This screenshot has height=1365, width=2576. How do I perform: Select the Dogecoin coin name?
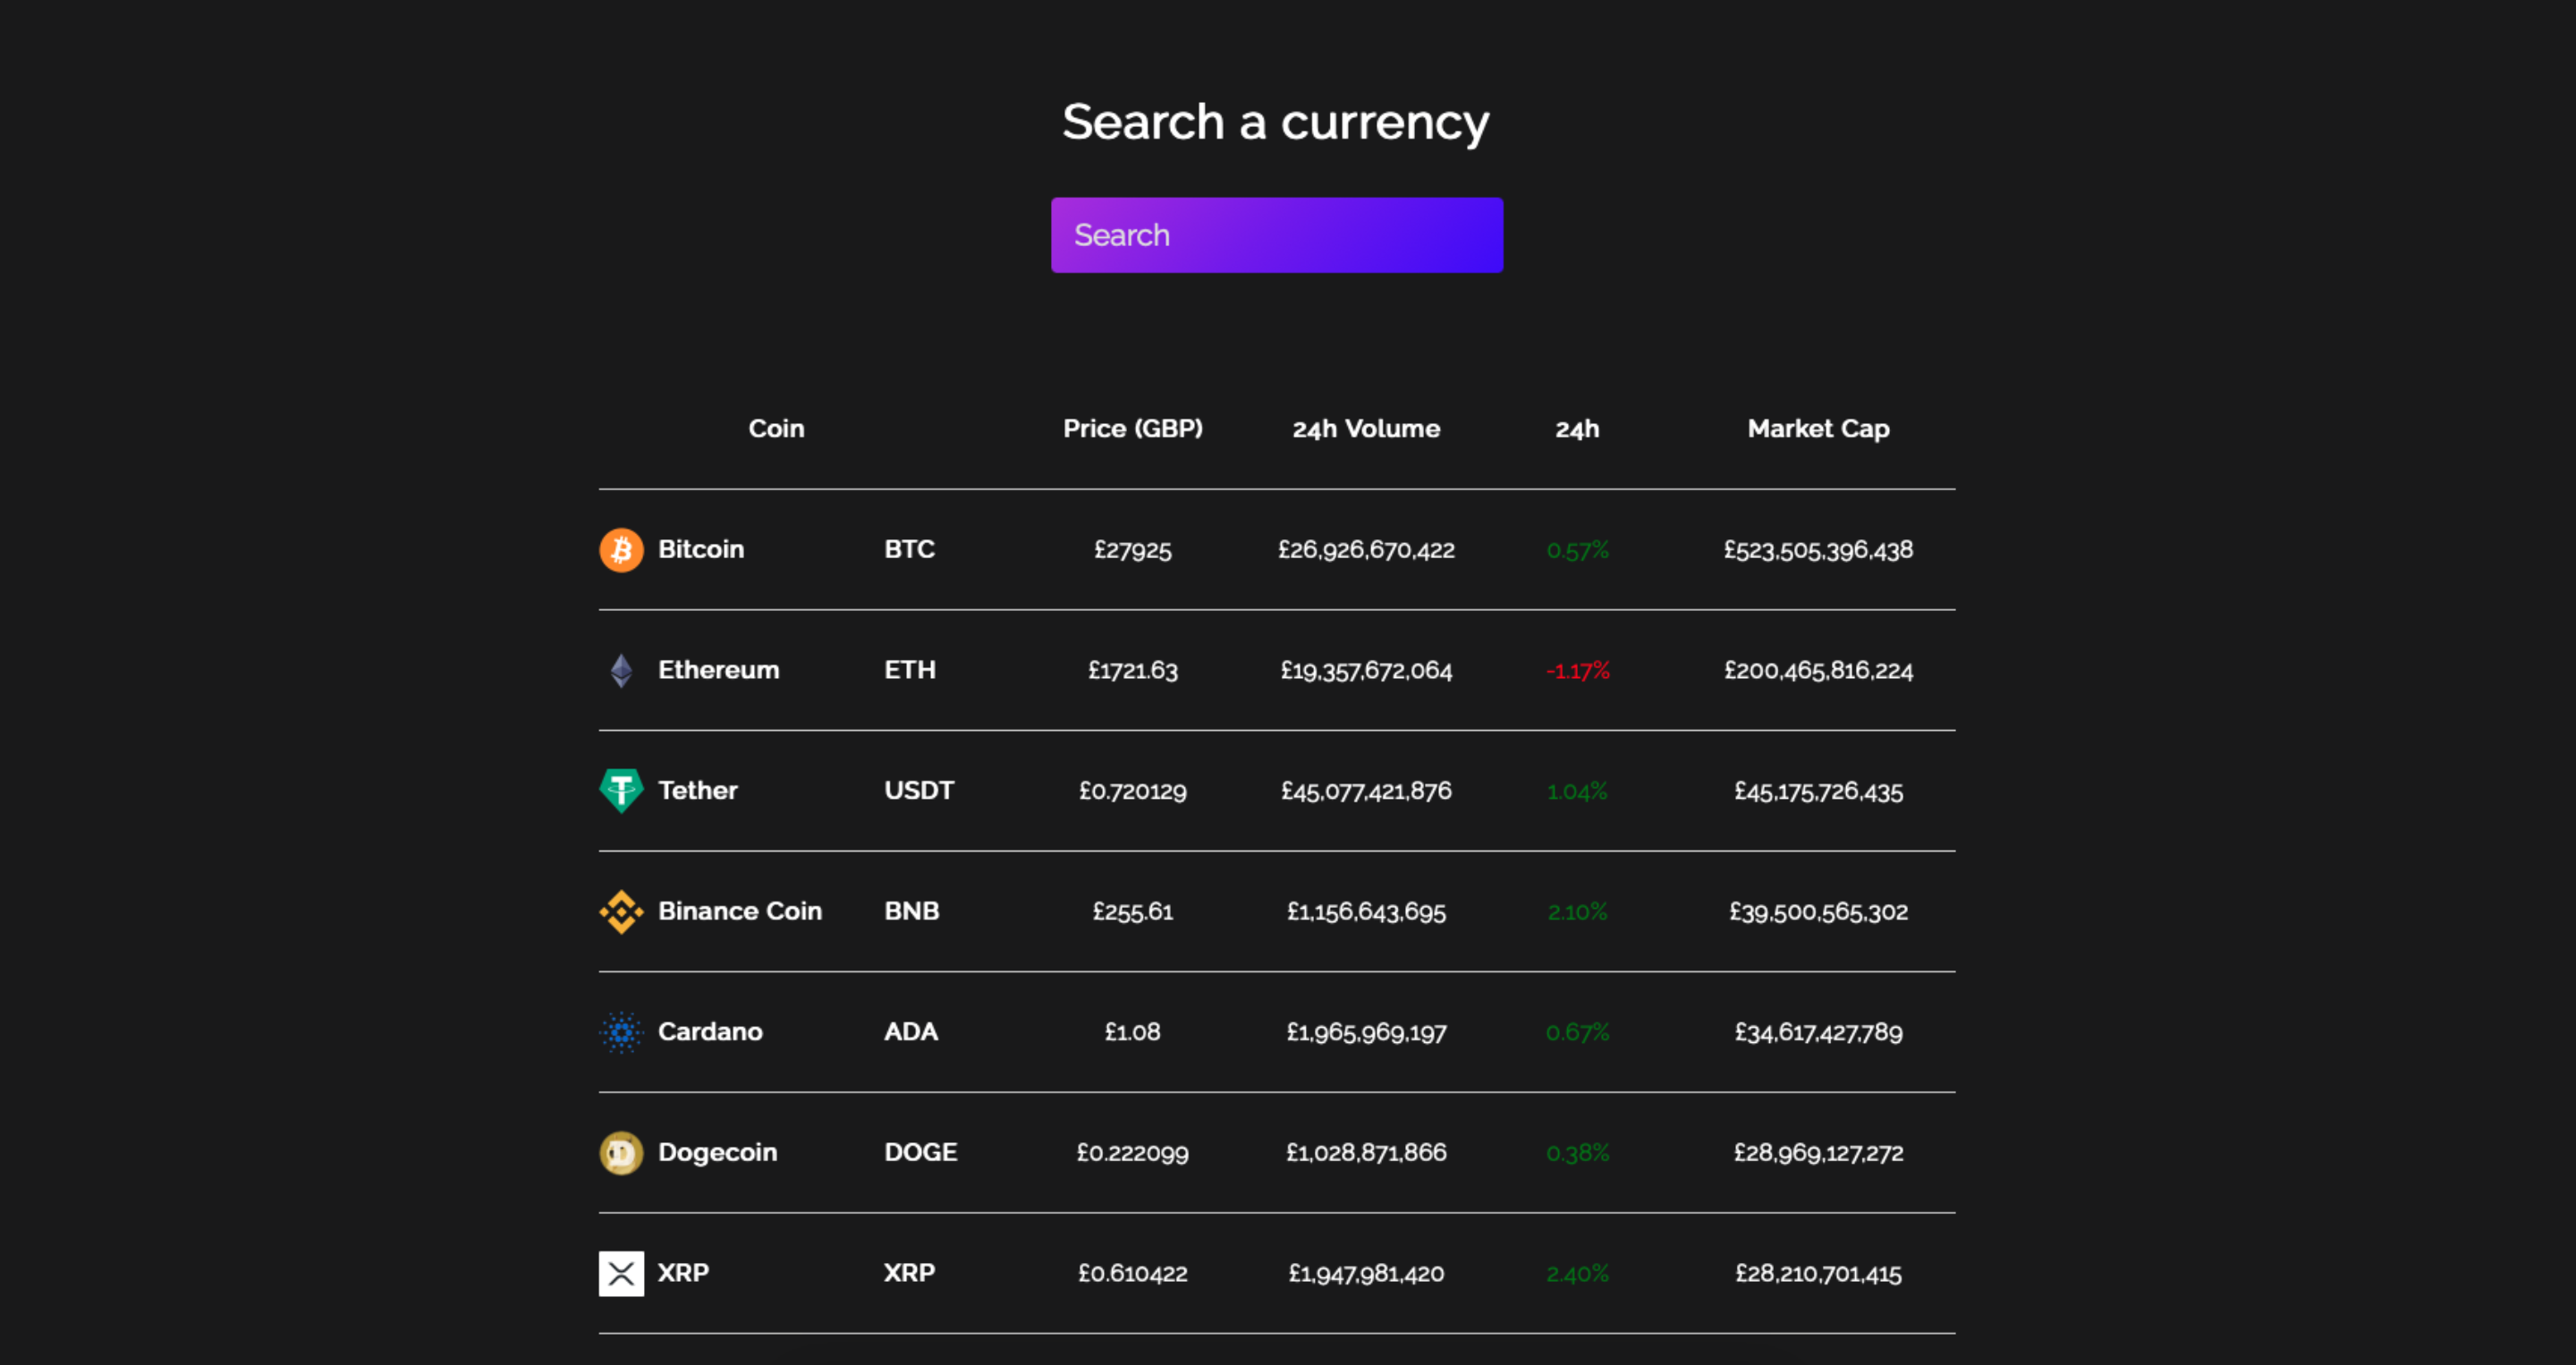click(717, 1152)
